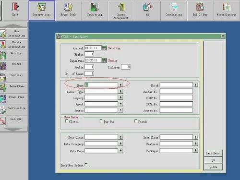Open the Room Class dropdown
Screen dimensions: 240x180
(195, 137)
